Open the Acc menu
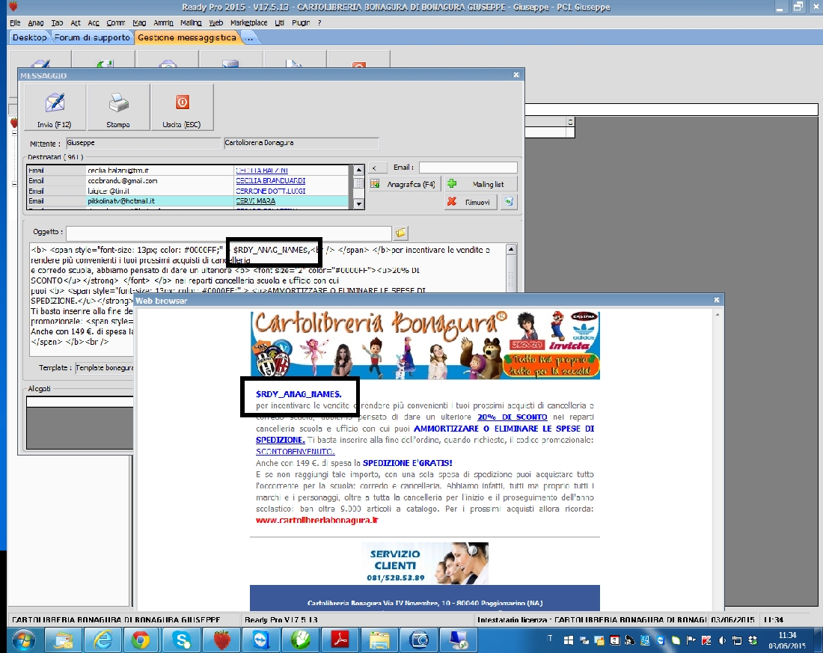The image size is (823, 653). [94, 23]
